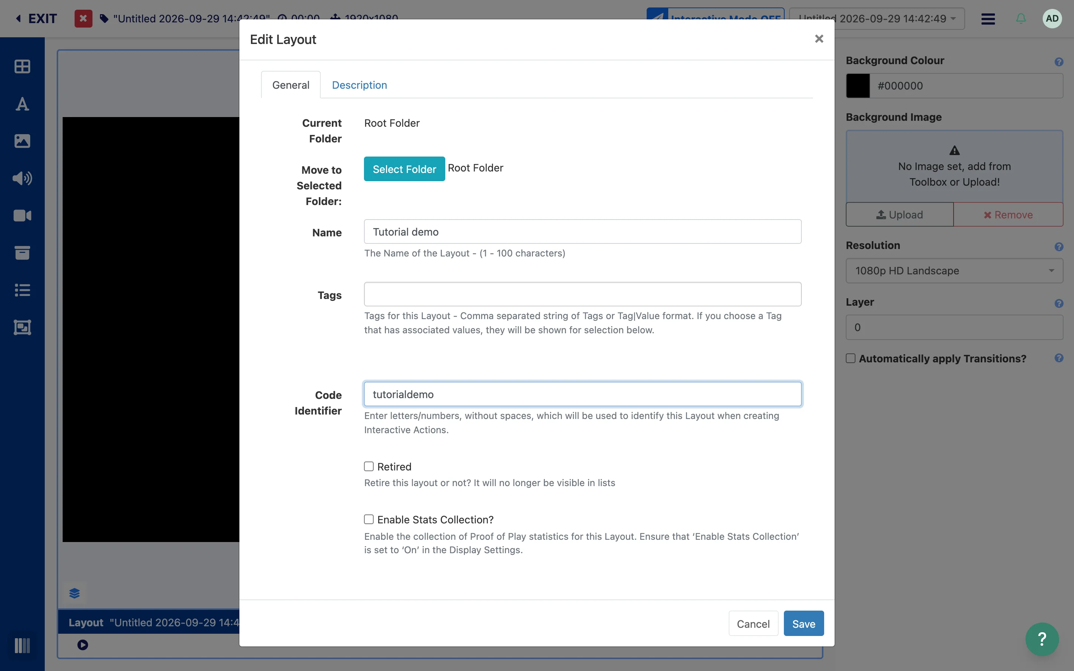This screenshot has width=1074, height=671.
Task: Click the Select Folder button
Action: click(x=404, y=169)
